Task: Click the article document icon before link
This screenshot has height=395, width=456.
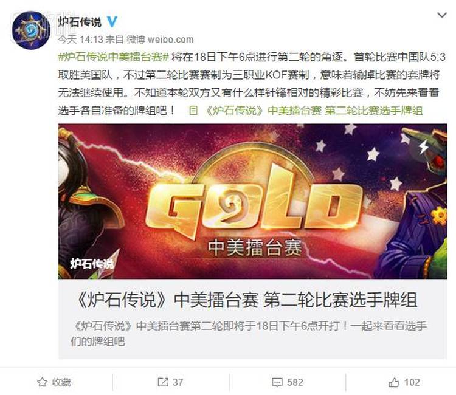Action: pos(193,111)
